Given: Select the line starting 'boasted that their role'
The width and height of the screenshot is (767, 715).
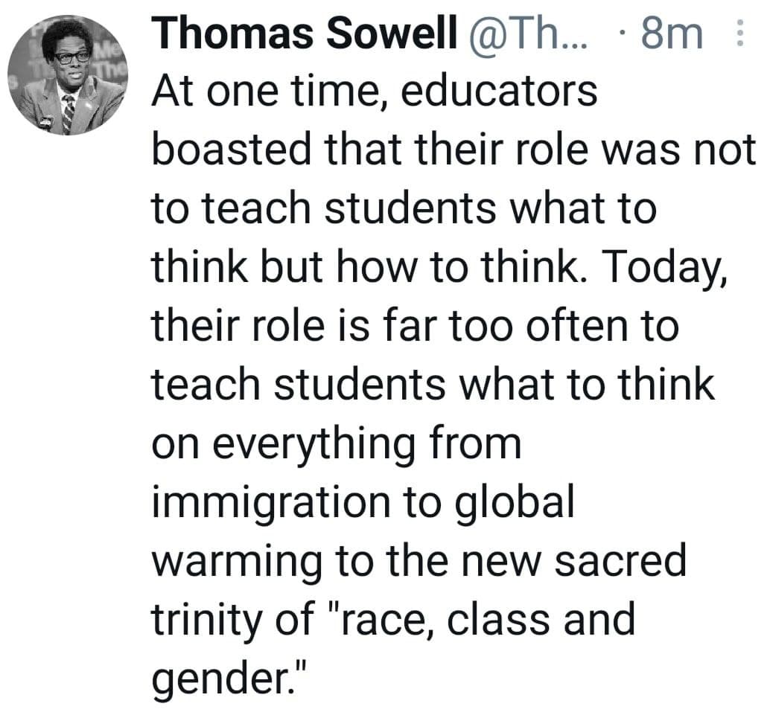Looking at the screenshot, I should tap(453, 149).
